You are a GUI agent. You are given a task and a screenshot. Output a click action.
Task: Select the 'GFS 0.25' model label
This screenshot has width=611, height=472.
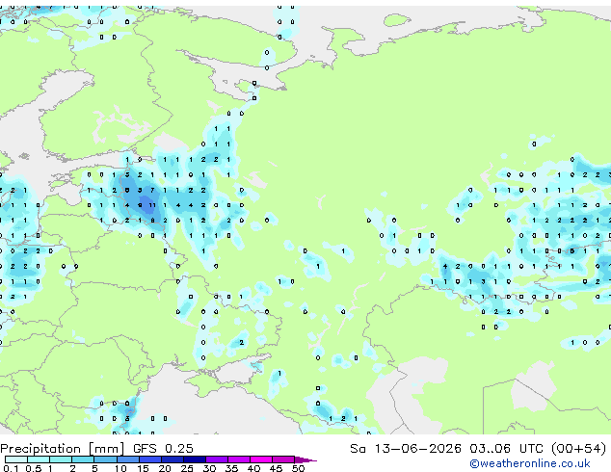pyautogui.click(x=163, y=449)
